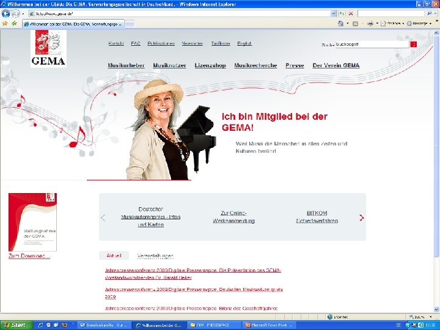Open Lizenzshop main menu item
Viewport: 440px width, 330px height.
(x=210, y=65)
